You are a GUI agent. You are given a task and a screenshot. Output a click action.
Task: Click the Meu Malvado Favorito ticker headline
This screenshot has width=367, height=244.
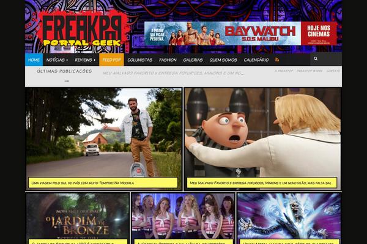(x=174, y=73)
